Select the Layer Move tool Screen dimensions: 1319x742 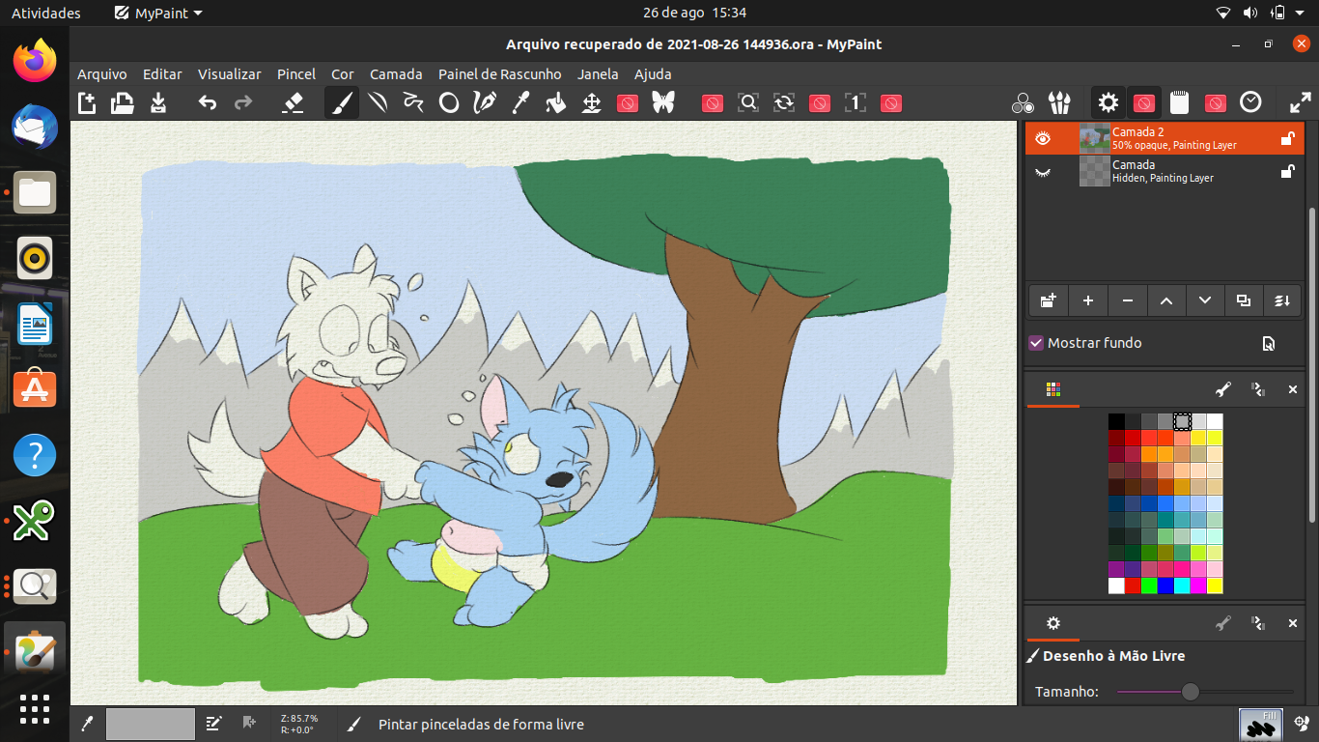pos(592,102)
